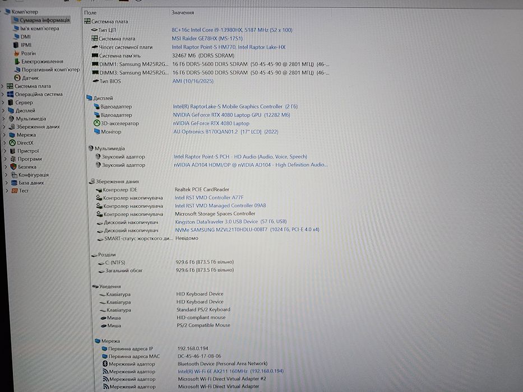This screenshot has height=392, width=523.
Task: Open Intel RST VMD Controller A77F link
Action: pyautogui.click(x=209, y=197)
